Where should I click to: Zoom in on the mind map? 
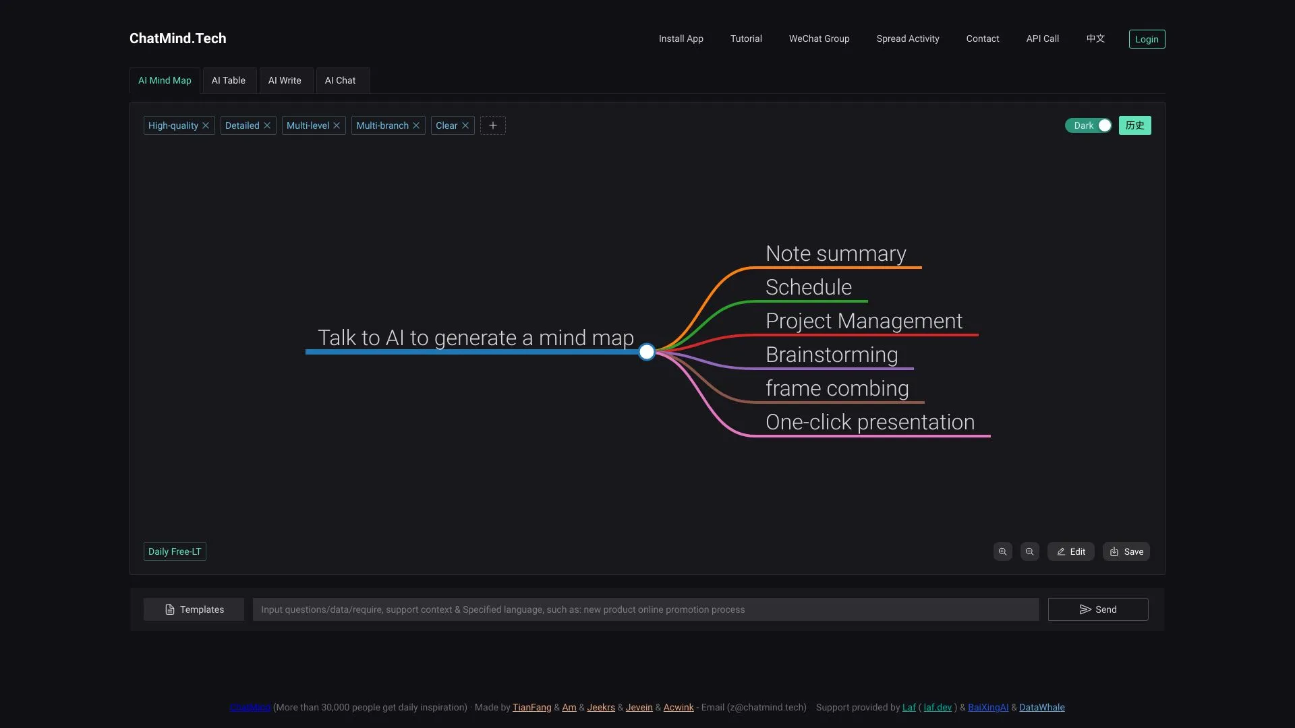pos(1003,551)
